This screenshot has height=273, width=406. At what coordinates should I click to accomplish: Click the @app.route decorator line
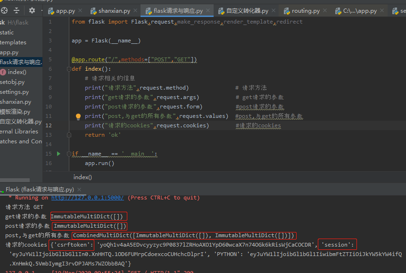pyautogui.click(x=134, y=59)
